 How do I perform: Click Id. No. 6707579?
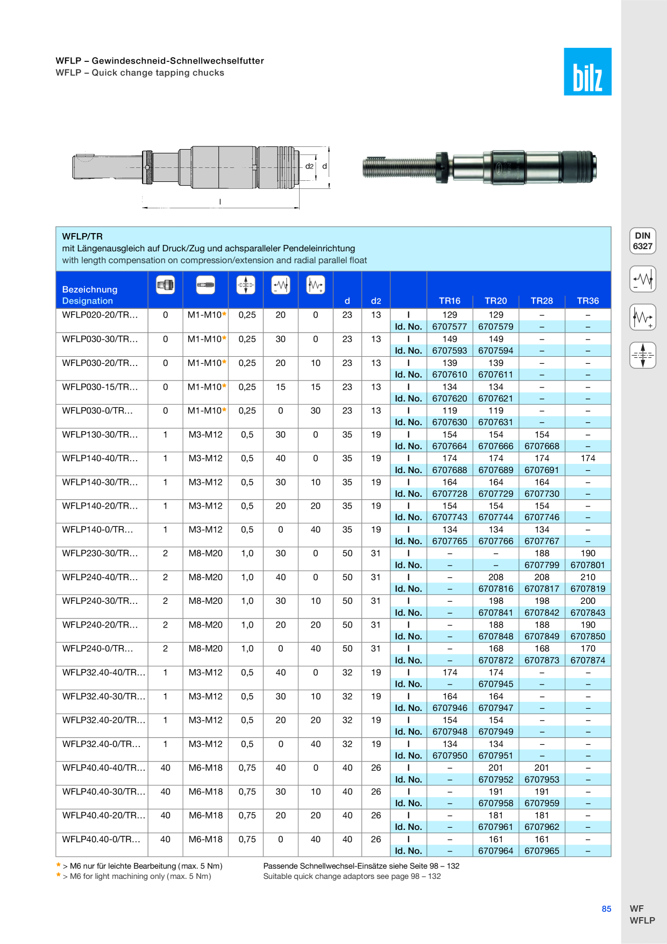[496, 327]
